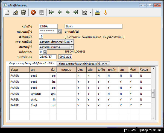Click the new record blank page icon
This screenshot has width=164, height=133.
coord(8,12)
